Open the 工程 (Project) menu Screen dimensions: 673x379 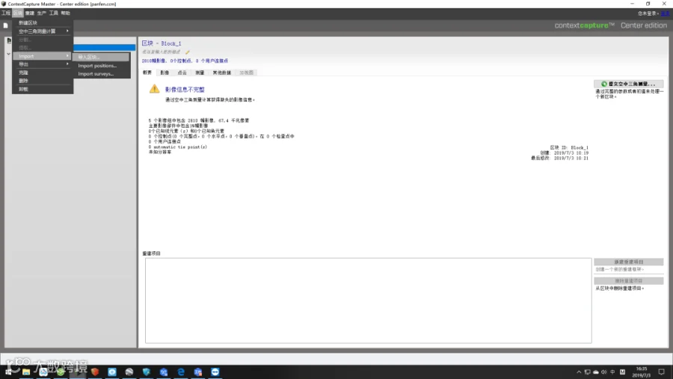(x=5, y=13)
